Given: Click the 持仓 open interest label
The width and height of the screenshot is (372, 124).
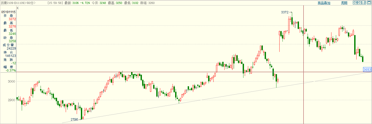Looking at the screenshot, I should (x=8, y=52).
